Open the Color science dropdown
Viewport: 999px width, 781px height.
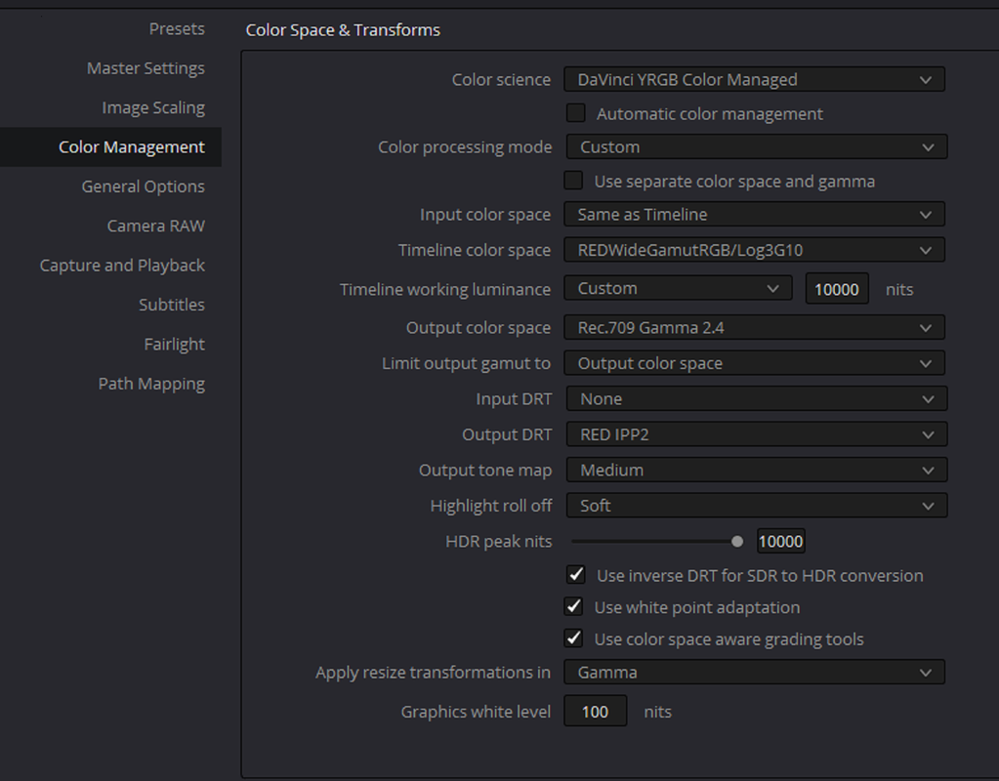(754, 80)
